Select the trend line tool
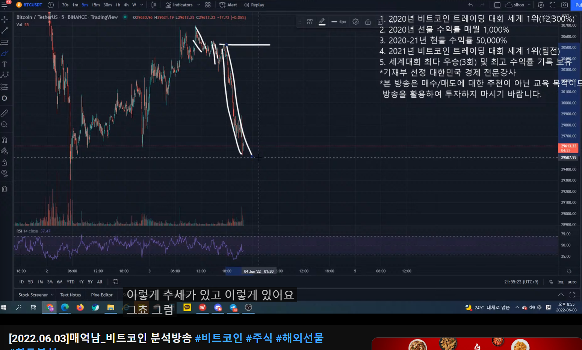This screenshot has width=582, height=350. click(5, 31)
